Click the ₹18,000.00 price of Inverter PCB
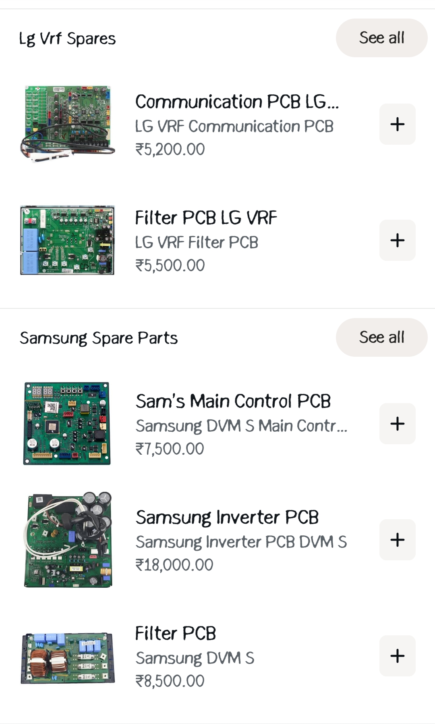The image size is (435, 724). click(x=174, y=565)
